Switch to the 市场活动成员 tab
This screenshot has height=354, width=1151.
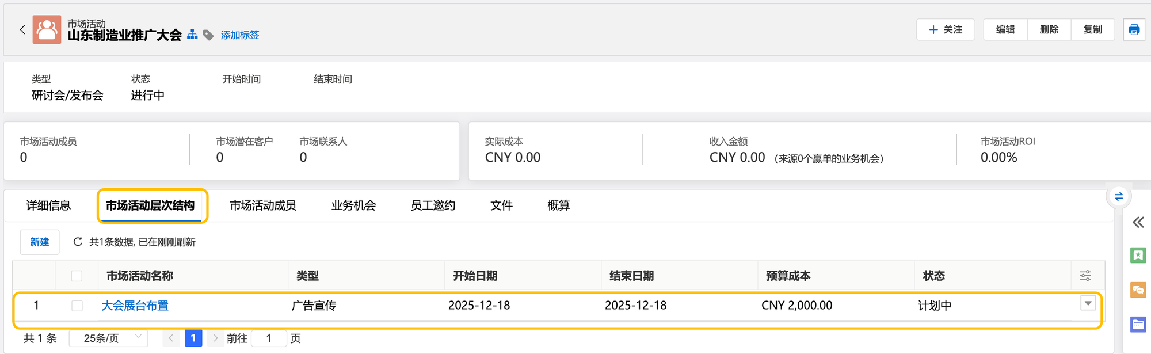coord(262,205)
